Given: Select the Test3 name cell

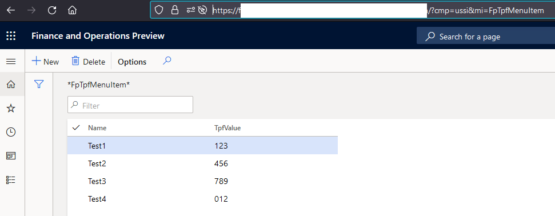Looking at the screenshot, I should coord(97,181).
